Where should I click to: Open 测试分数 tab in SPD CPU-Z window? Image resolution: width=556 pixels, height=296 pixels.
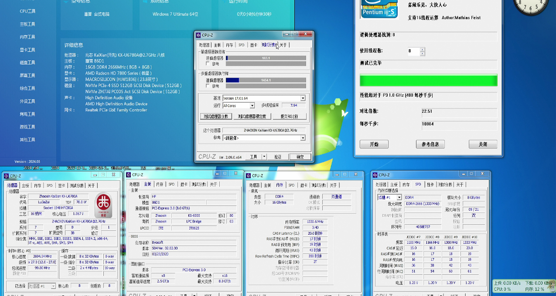446,185
